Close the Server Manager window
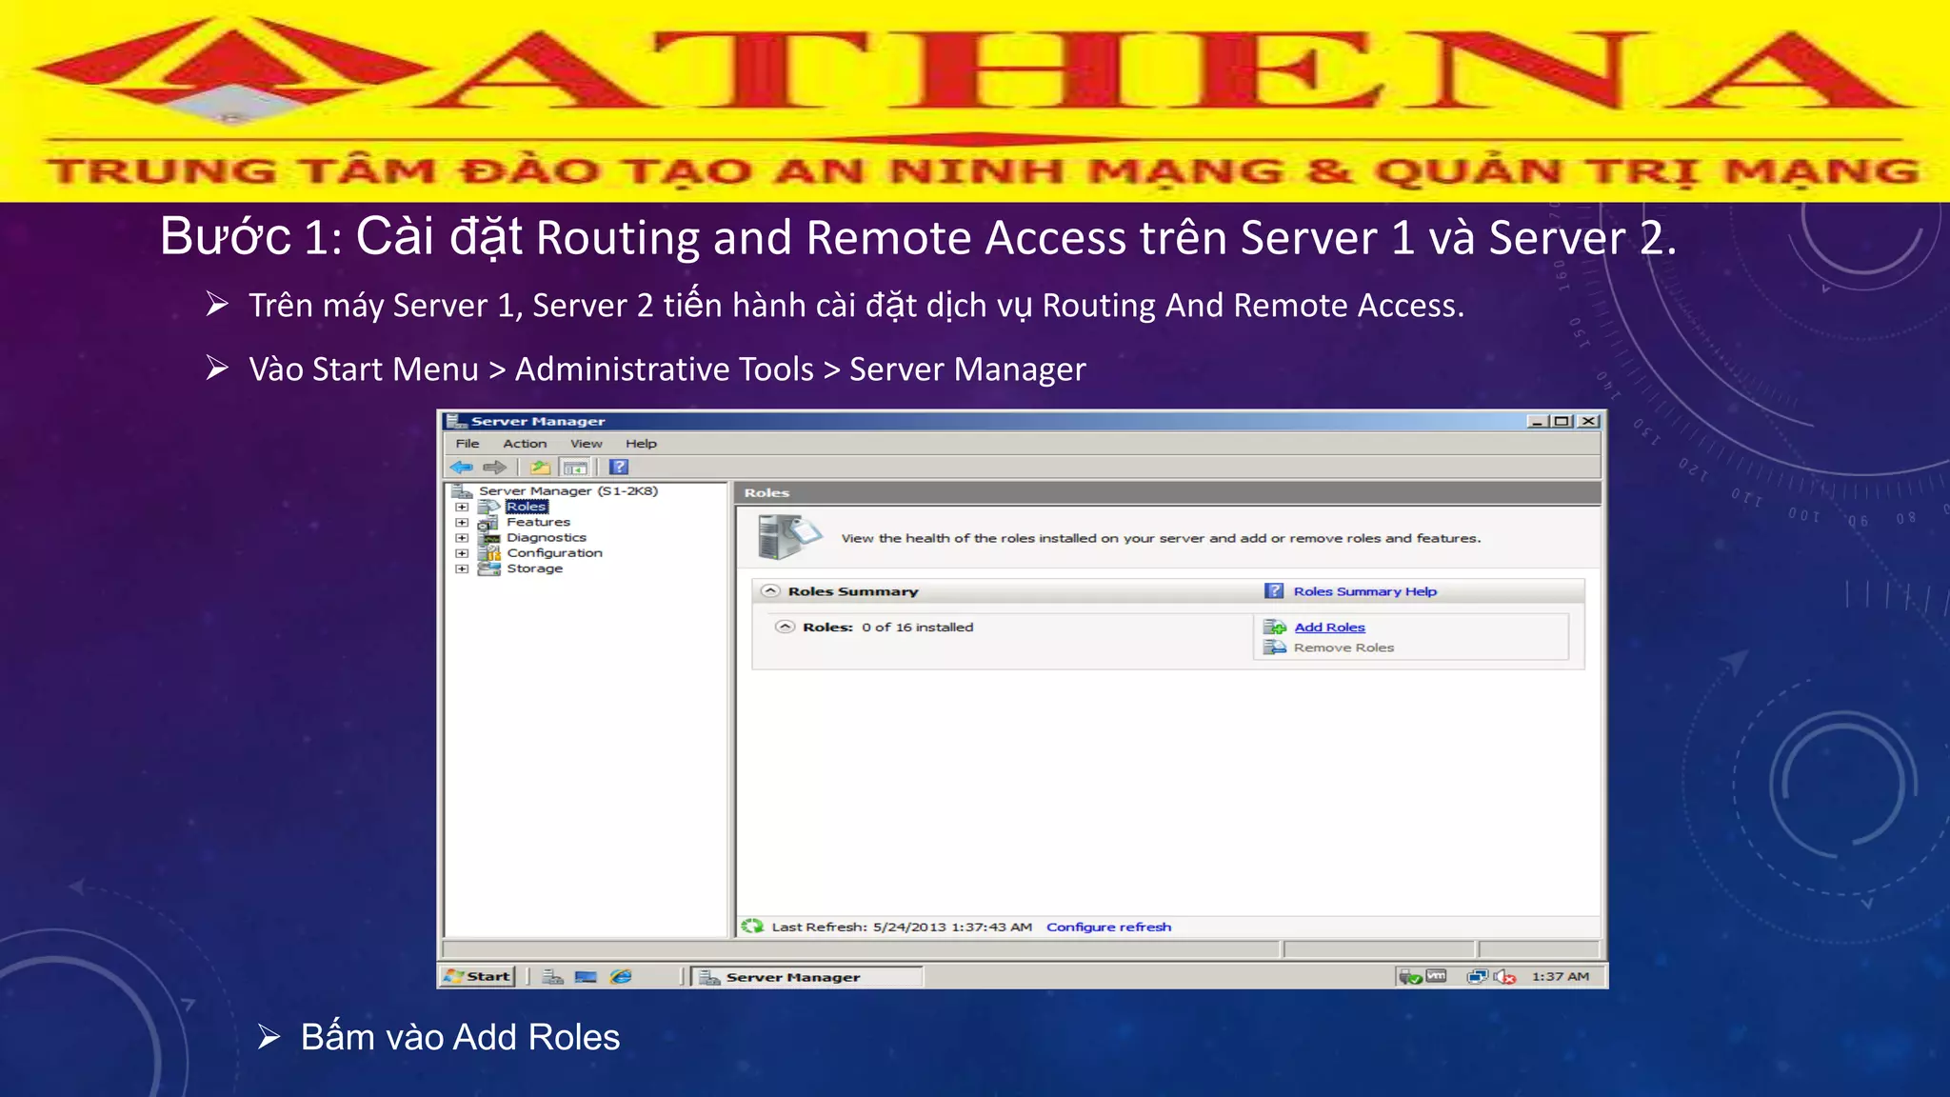Screen dimensions: 1950x1097 pos(1588,421)
